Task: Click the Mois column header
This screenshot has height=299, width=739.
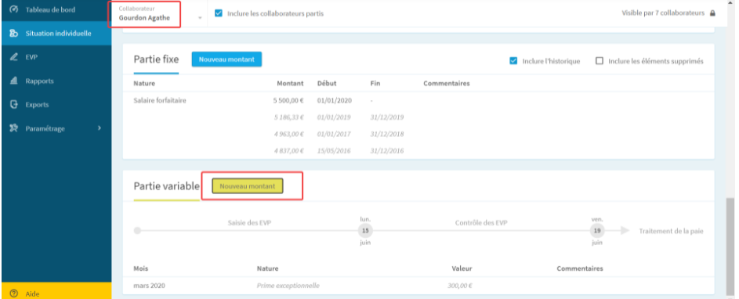Action: [141, 268]
